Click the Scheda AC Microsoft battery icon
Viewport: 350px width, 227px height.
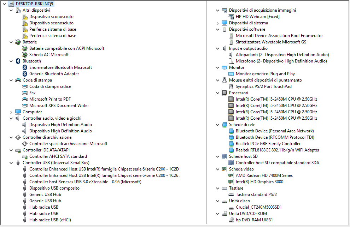(x=24, y=55)
